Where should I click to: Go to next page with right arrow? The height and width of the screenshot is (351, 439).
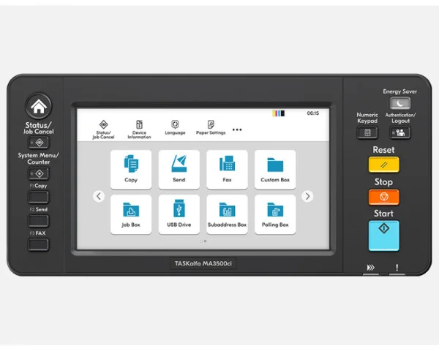307,196
